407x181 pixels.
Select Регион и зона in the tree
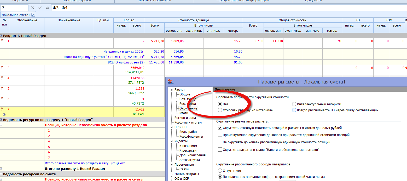click(x=185, y=118)
